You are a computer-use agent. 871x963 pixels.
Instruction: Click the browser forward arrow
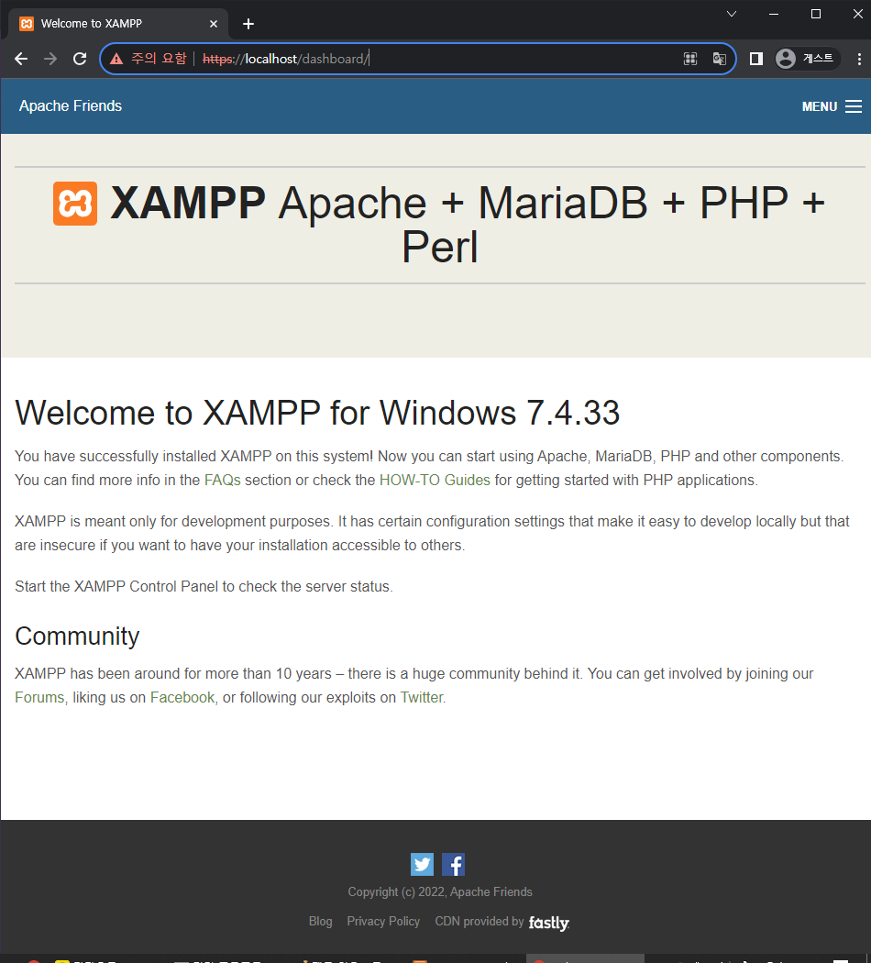[50, 59]
